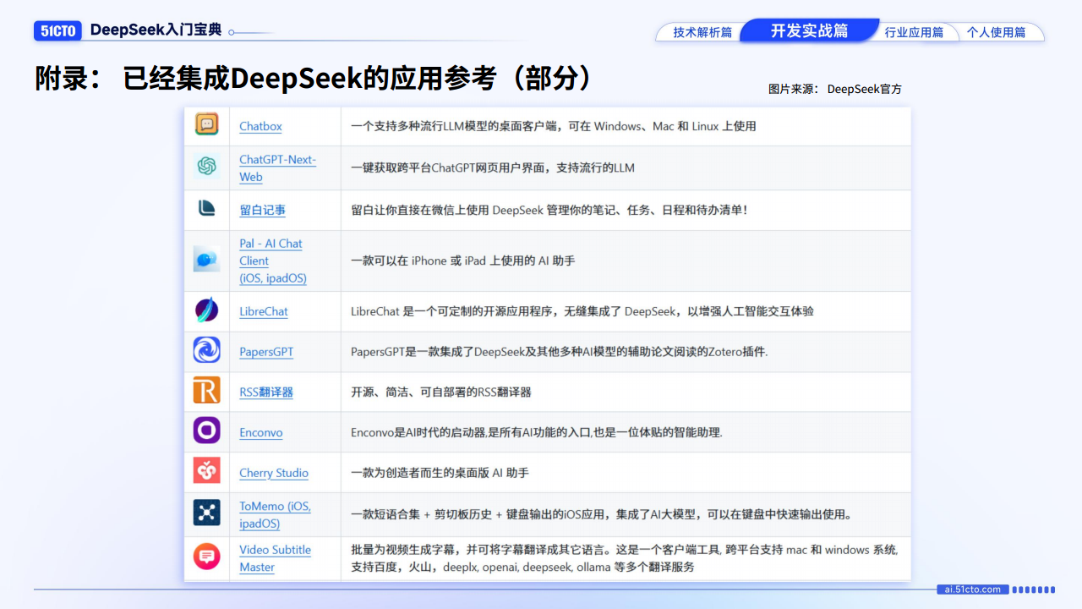Image resolution: width=1082 pixels, height=609 pixels.
Task: Click the 51CTO logo badge
Action: 57,30
